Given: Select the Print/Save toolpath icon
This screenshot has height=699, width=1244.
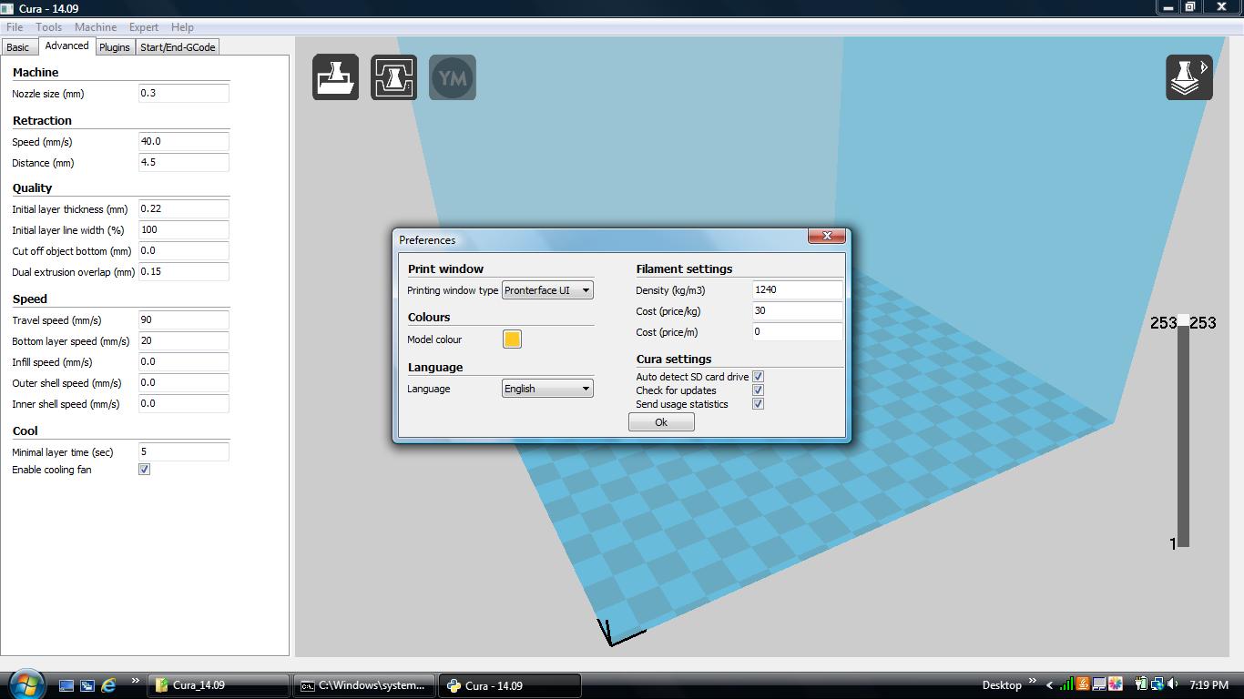Looking at the screenshot, I should point(393,77).
